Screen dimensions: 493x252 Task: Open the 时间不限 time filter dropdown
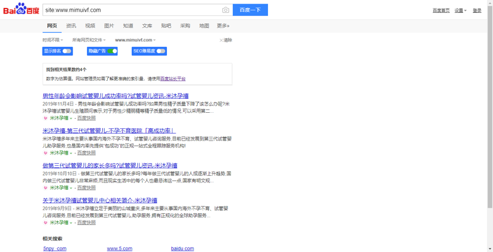pyautogui.click(x=52, y=40)
